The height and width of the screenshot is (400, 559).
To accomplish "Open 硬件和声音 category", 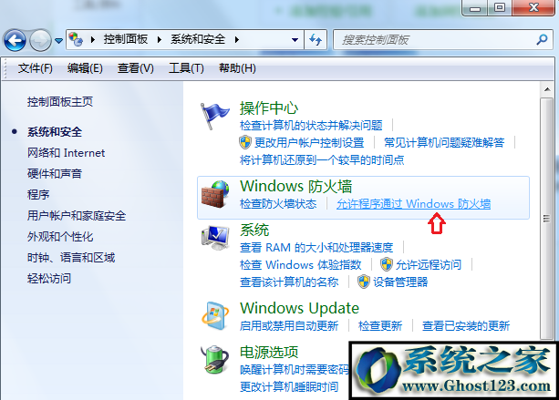I will click(55, 174).
